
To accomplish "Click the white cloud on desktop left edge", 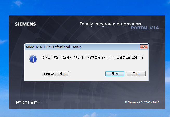I will [3, 41].
